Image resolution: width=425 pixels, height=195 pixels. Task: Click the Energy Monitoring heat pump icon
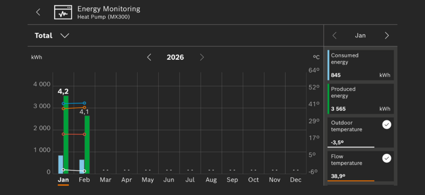click(63, 12)
